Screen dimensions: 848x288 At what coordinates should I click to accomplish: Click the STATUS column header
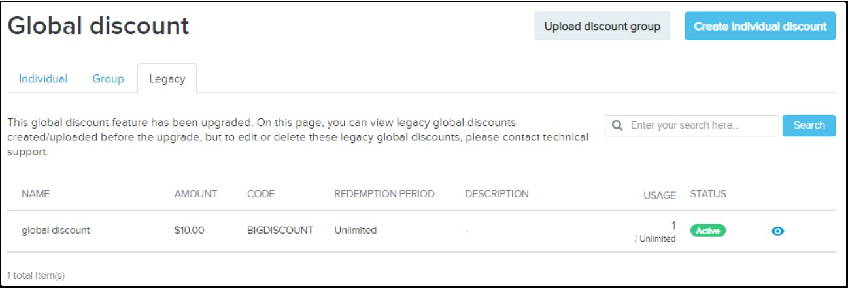(x=708, y=194)
